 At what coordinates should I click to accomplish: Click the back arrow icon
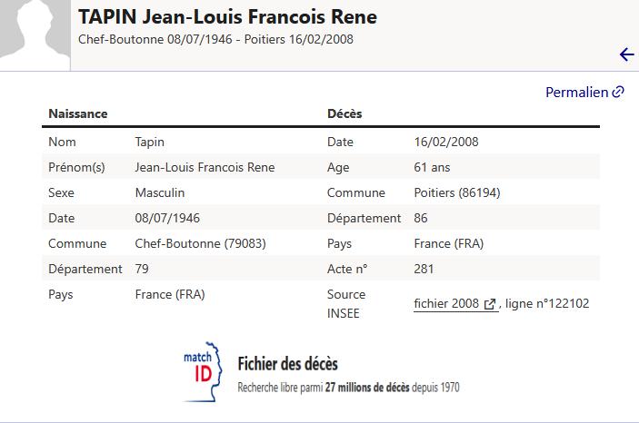pyautogui.click(x=626, y=54)
